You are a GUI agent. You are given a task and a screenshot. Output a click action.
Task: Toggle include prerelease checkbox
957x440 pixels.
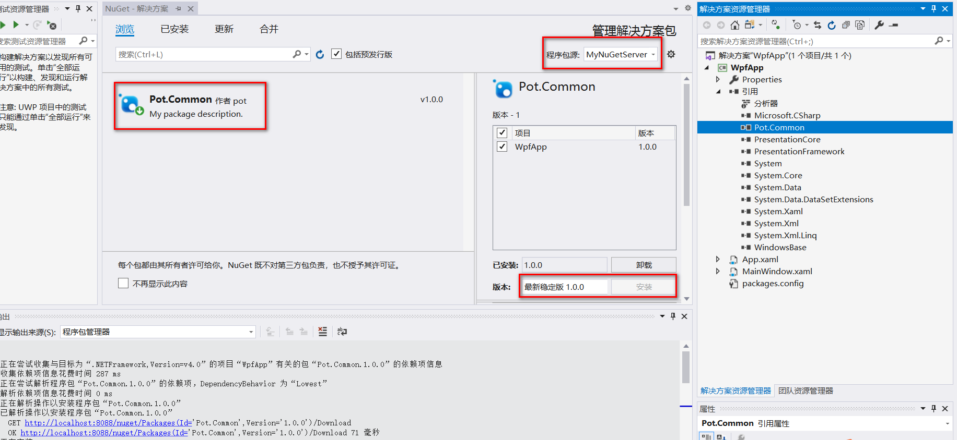coord(336,54)
